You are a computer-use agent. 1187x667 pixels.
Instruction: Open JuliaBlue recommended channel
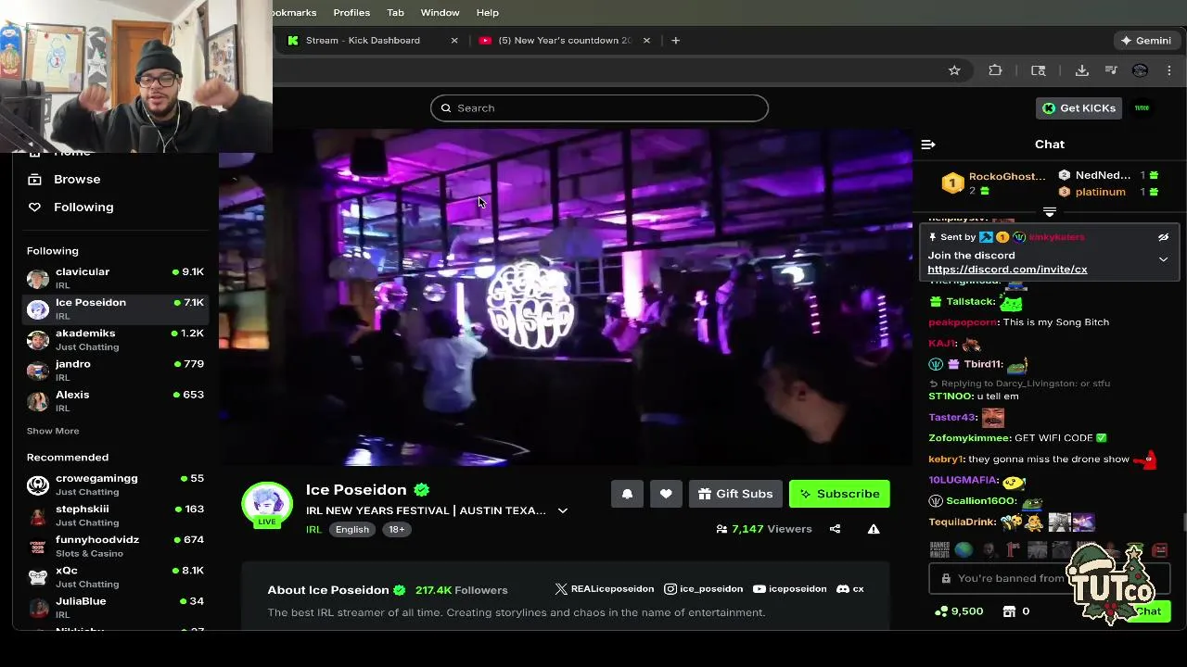tap(116, 607)
